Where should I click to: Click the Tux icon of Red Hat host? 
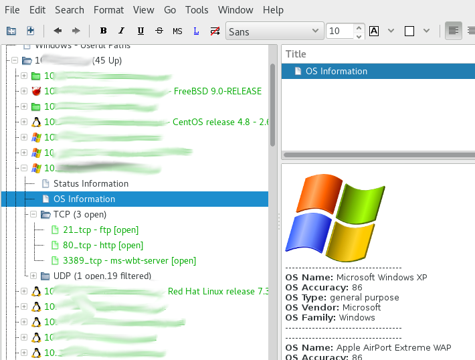click(x=36, y=291)
